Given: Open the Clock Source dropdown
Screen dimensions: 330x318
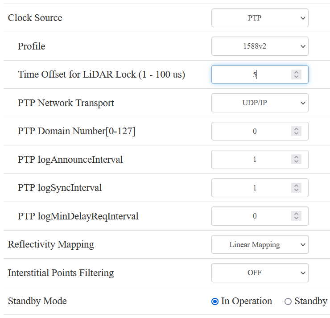Looking at the screenshot, I should click(260, 18).
